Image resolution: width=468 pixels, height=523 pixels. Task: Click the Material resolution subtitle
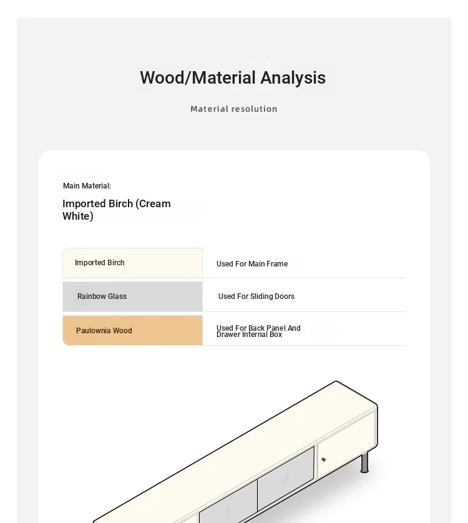pyautogui.click(x=234, y=109)
